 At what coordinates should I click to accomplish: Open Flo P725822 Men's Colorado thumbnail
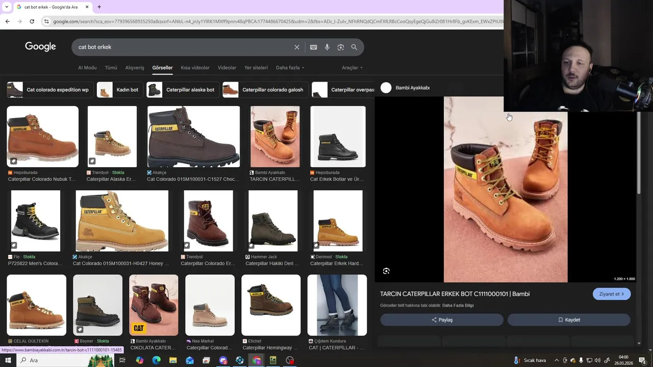coord(36,221)
